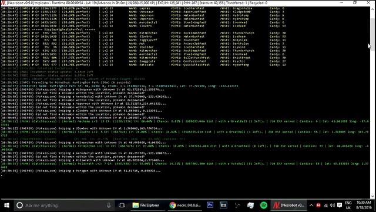Open the Windows Start menu

pyautogui.click(x=6, y=206)
